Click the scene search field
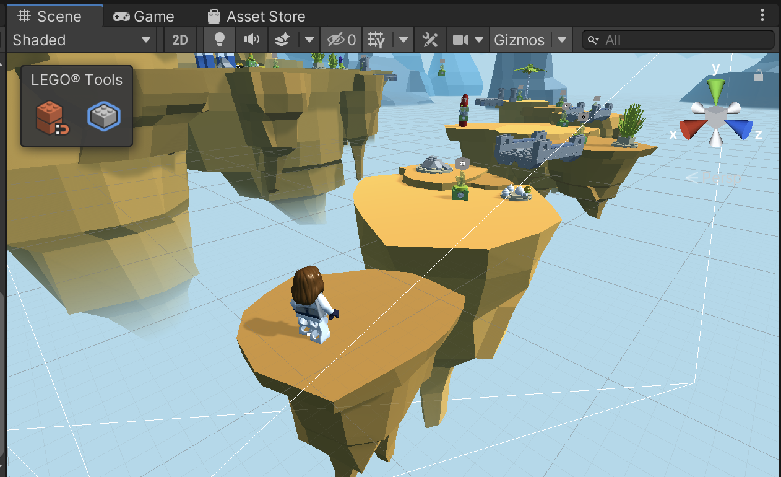Viewport: 781px width, 477px height. tap(678, 40)
